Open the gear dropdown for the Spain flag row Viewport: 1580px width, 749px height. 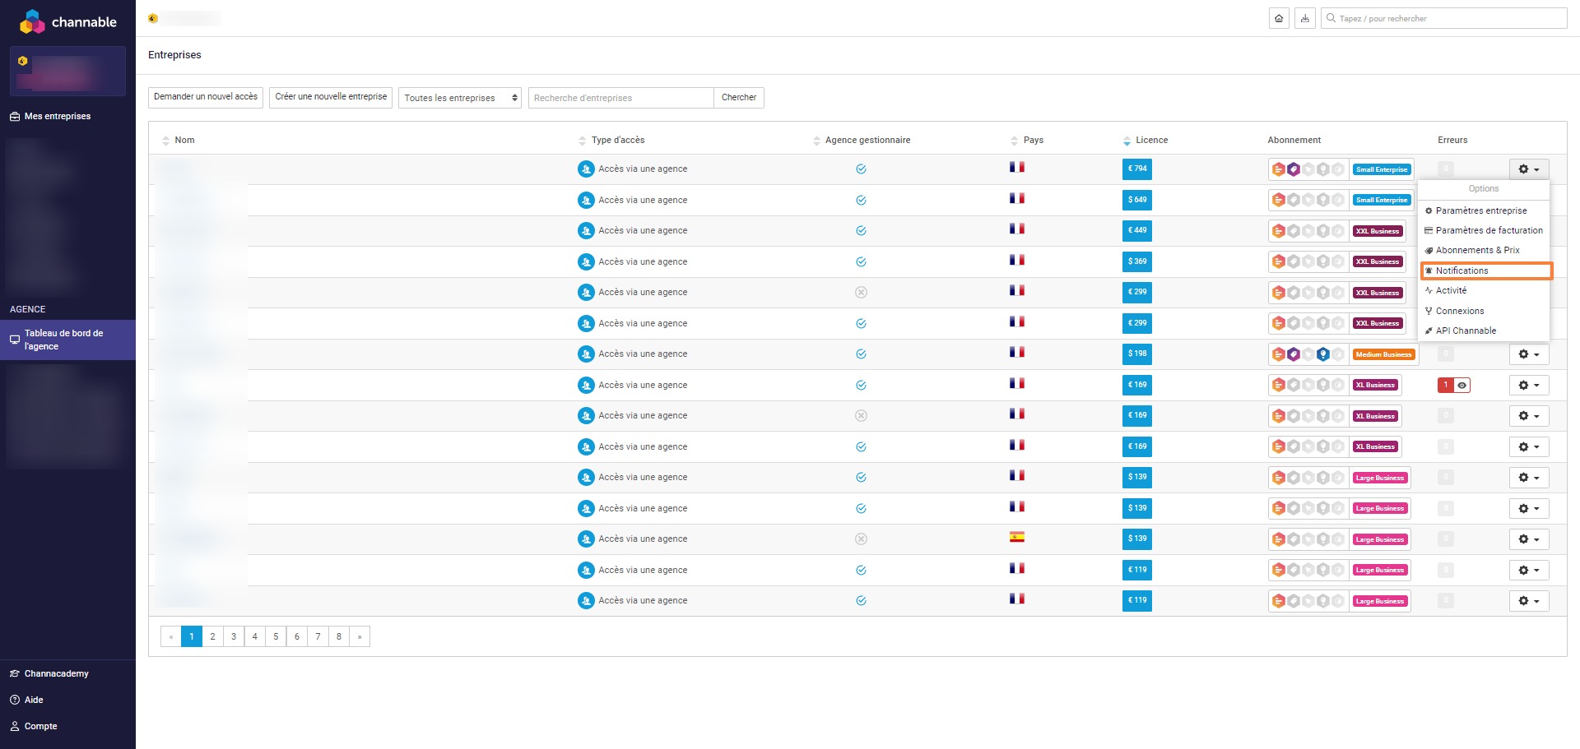1529,539
